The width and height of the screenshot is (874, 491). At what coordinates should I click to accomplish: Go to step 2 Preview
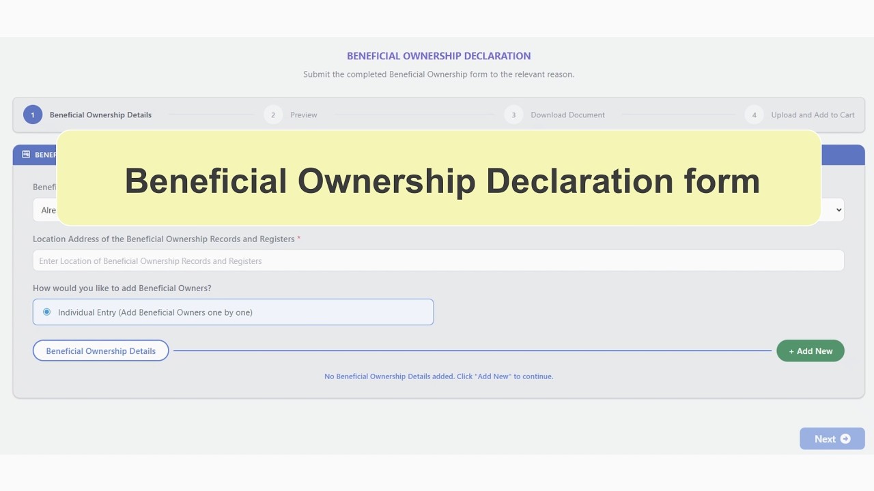point(291,115)
